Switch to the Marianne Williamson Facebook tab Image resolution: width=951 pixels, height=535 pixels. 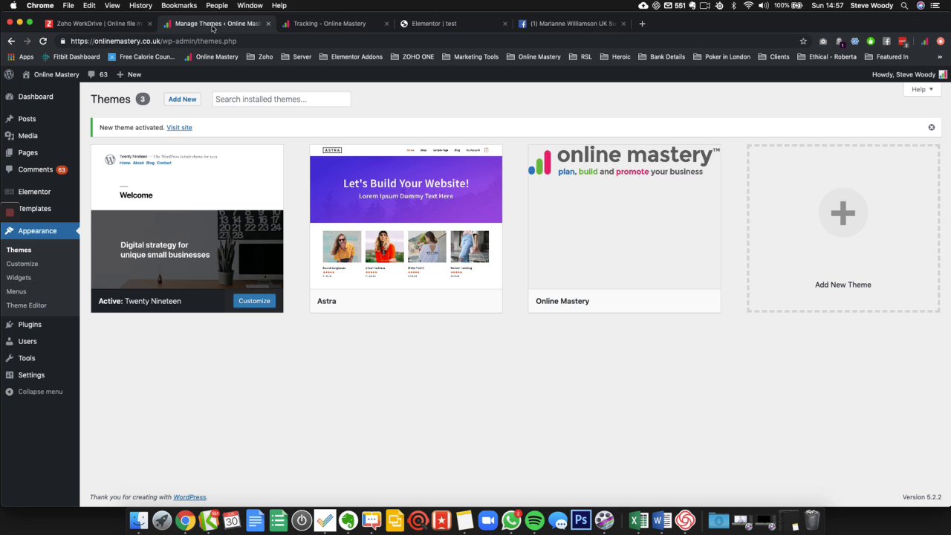pos(572,23)
